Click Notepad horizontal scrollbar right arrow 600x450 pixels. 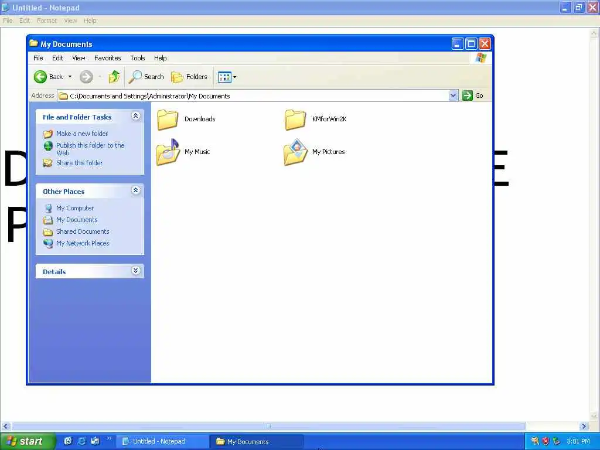point(583,427)
